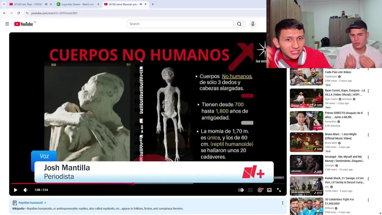Mute the video player volume
Viewport: 382px width, 215px height.
coord(26,190)
